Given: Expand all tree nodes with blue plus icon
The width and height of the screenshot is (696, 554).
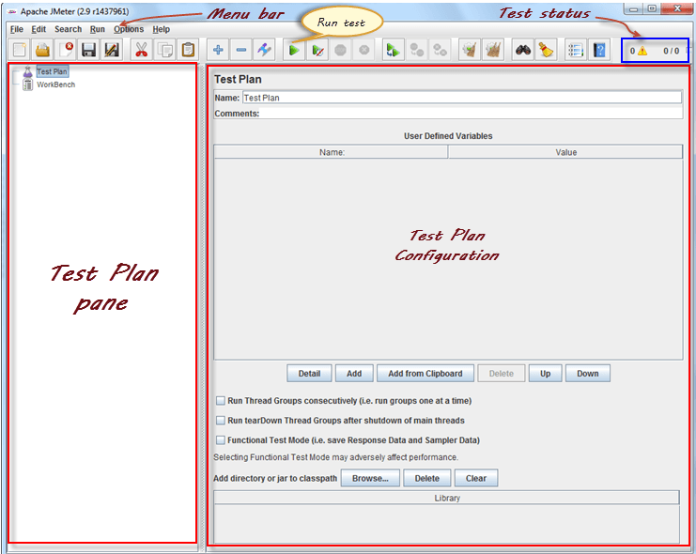Looking at the screenshot, I should tap(218, 51).
